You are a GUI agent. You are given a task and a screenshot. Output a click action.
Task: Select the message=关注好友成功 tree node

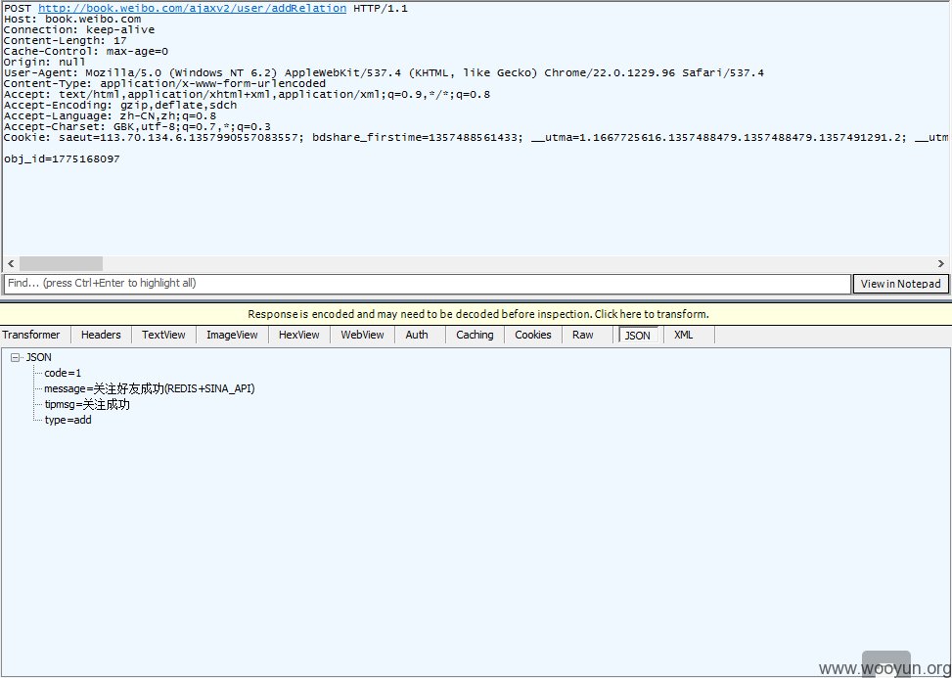pos(150,388)
